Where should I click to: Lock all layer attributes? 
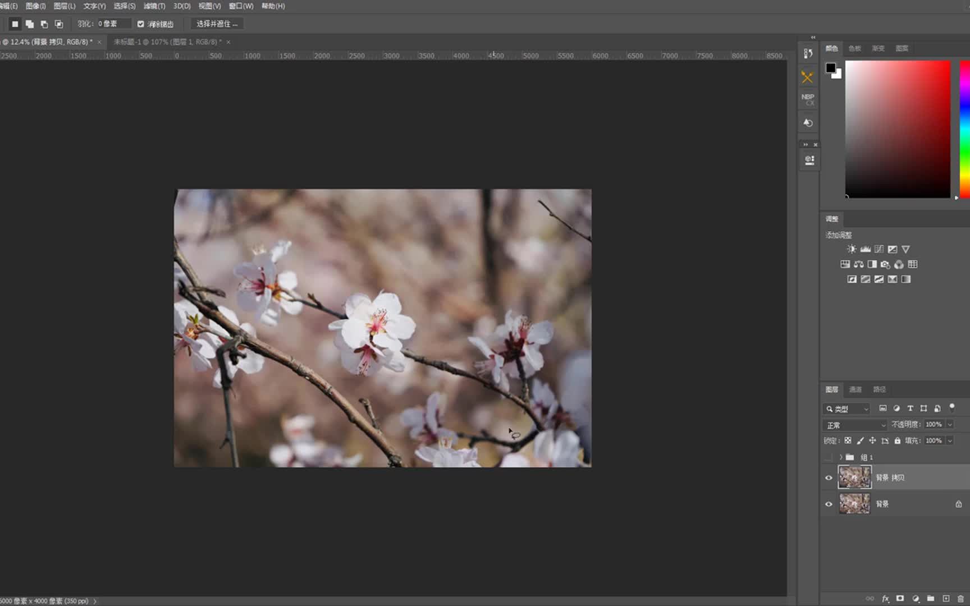[898, 441]
